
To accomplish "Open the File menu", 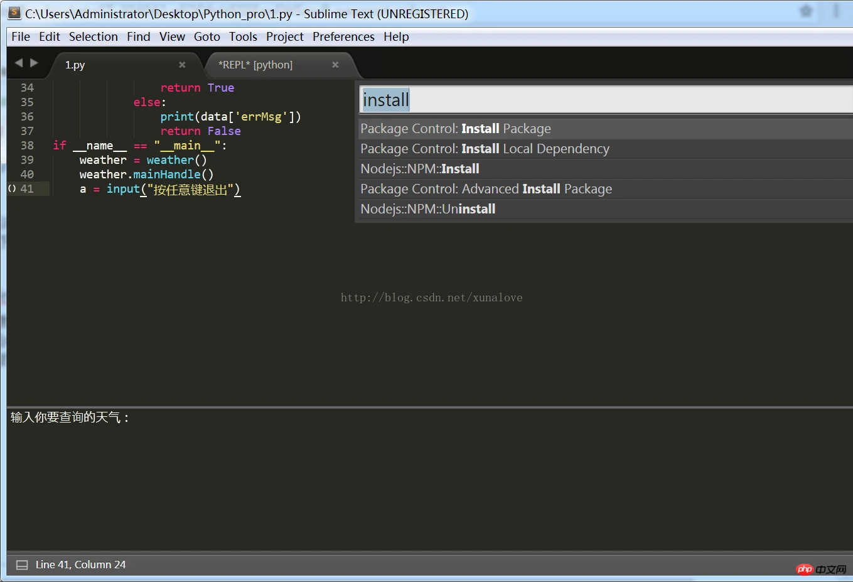I will (21, 36).
